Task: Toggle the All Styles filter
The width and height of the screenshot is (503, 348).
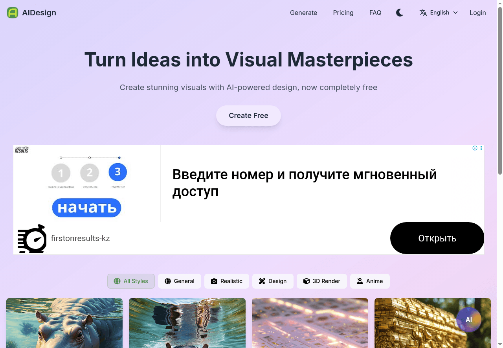Action: (131, 281)
